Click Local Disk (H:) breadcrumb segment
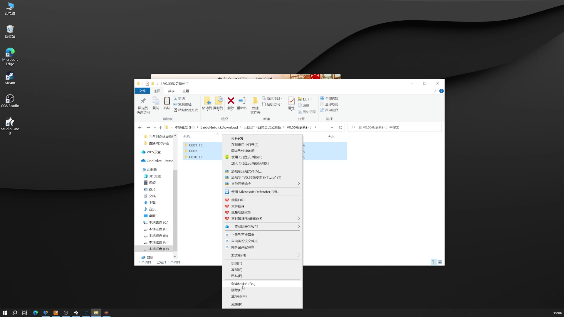 (x=184, y=127)
